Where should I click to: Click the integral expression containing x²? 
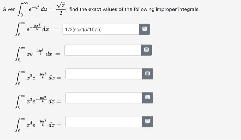tap(37, 77)
